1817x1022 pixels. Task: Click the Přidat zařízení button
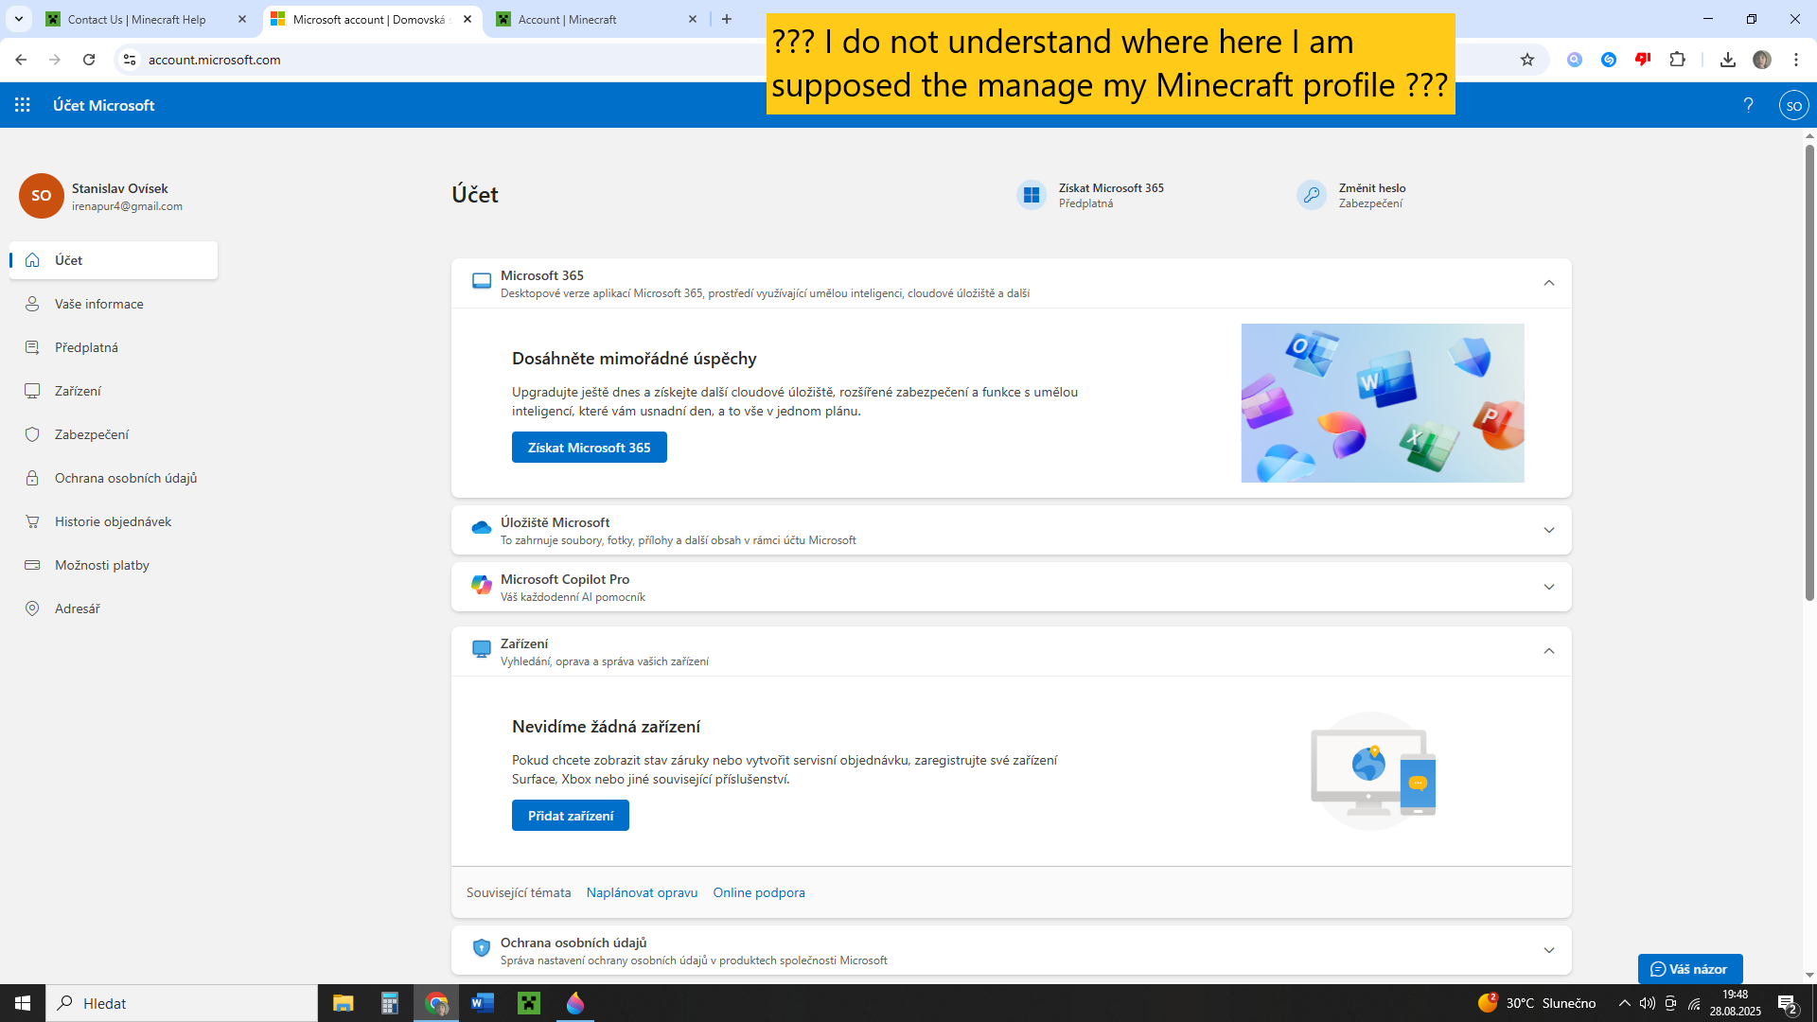pos(570,816)
